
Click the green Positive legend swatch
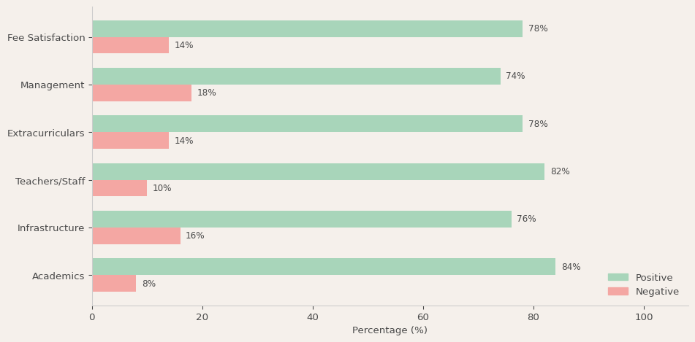tap(618, 277)
